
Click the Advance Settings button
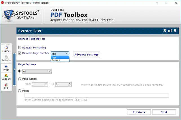(87, 54)
